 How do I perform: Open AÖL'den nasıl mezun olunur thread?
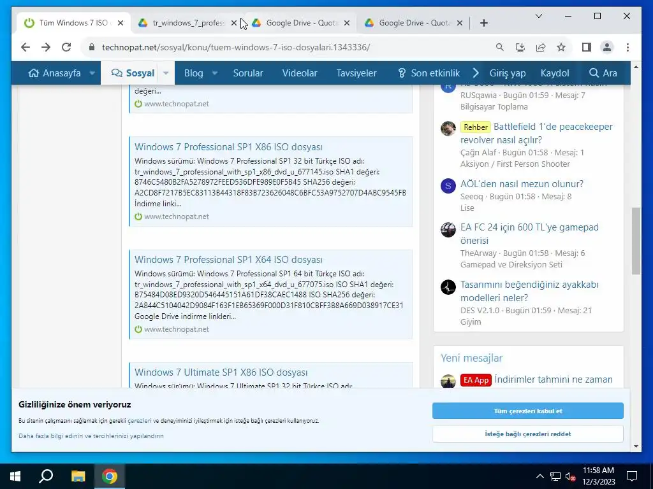tap(522, 184)
